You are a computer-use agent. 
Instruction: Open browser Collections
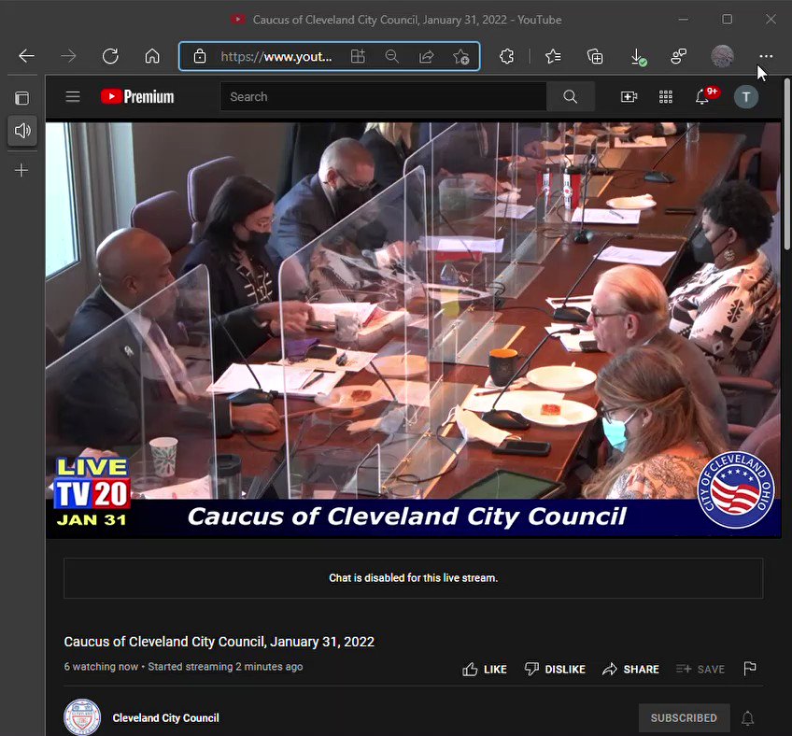point(595,56)
